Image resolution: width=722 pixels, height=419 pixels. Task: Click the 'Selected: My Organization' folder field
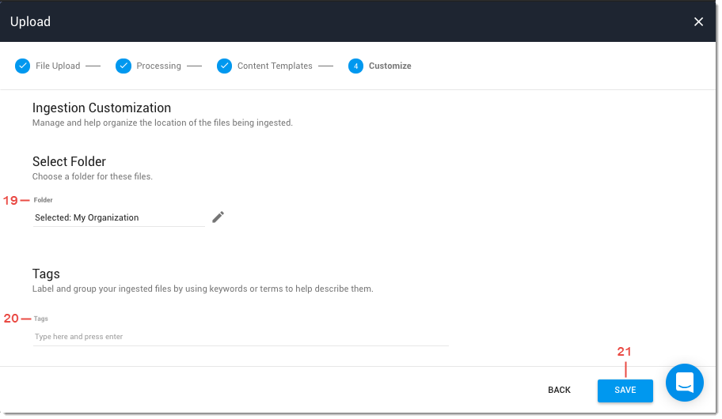[x=119, y=218]
